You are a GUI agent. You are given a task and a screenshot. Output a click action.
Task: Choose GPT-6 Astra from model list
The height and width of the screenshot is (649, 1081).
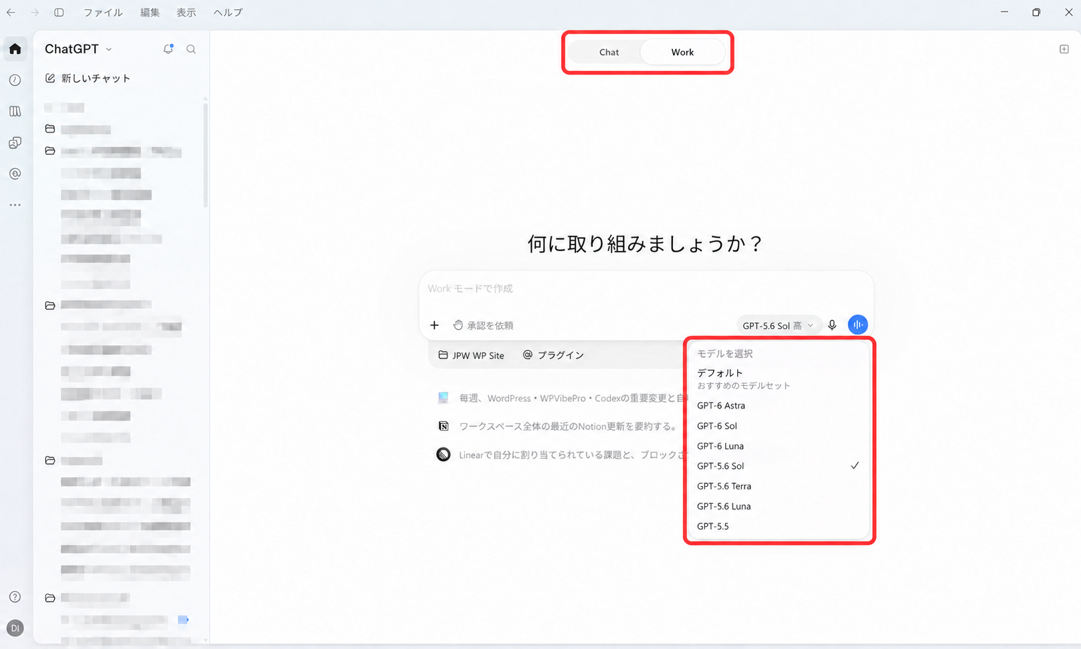[x=779, y=405]
